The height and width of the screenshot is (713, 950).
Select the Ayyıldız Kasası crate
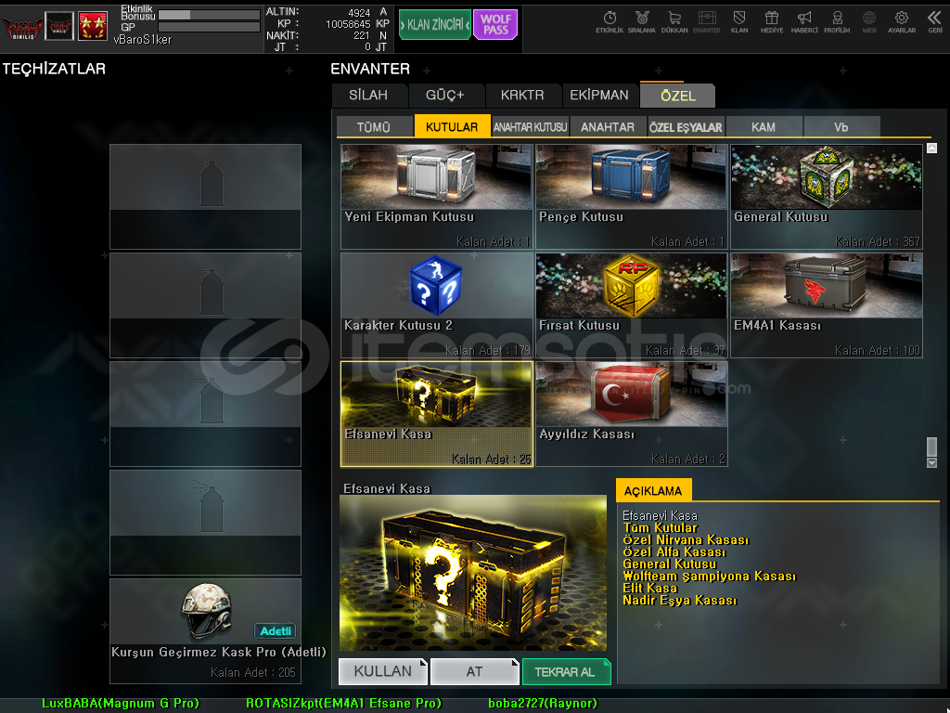[631, 414]
